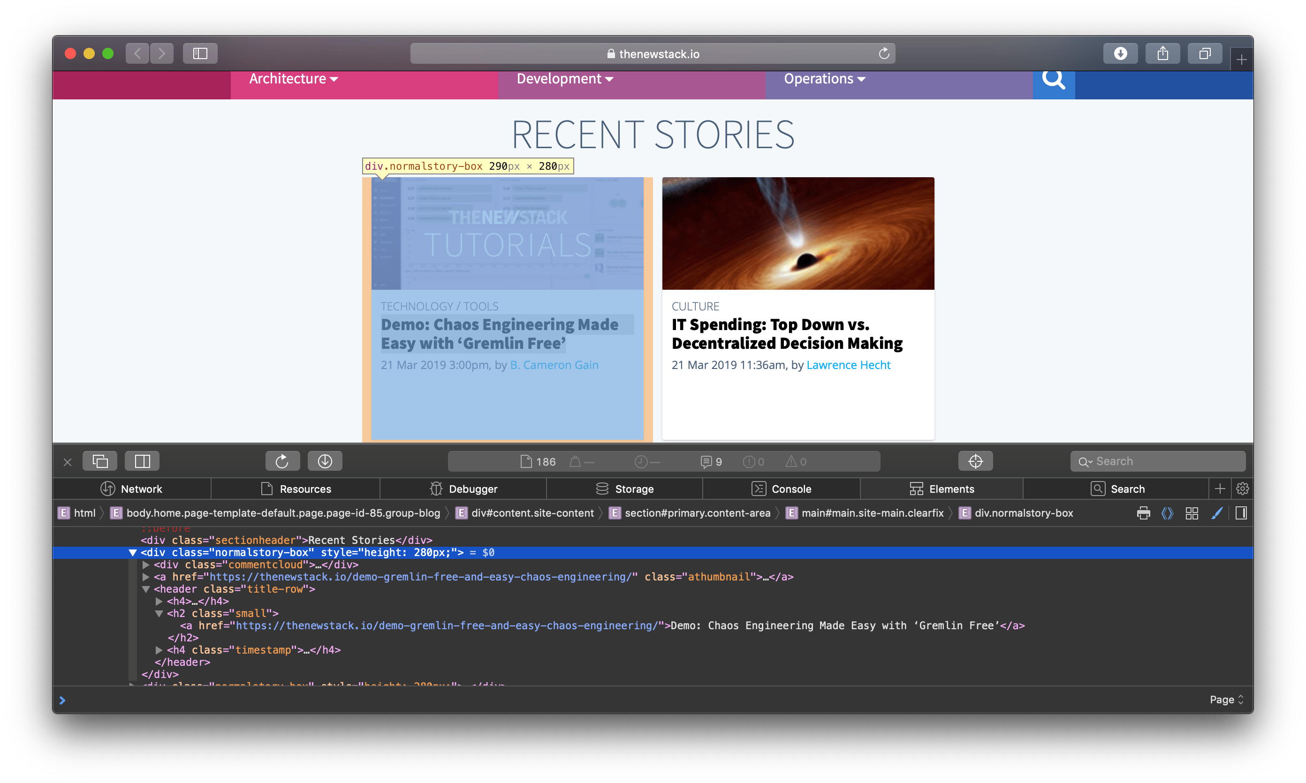Collapse the header title-row node
The height and width of the screenshot is (783, 1306).
146,589
